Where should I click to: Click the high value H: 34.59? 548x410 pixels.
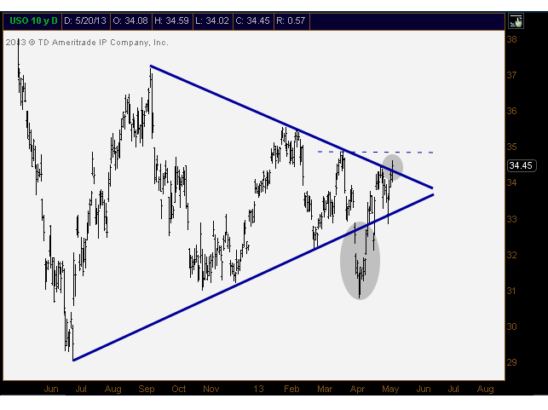coord(171,21)
